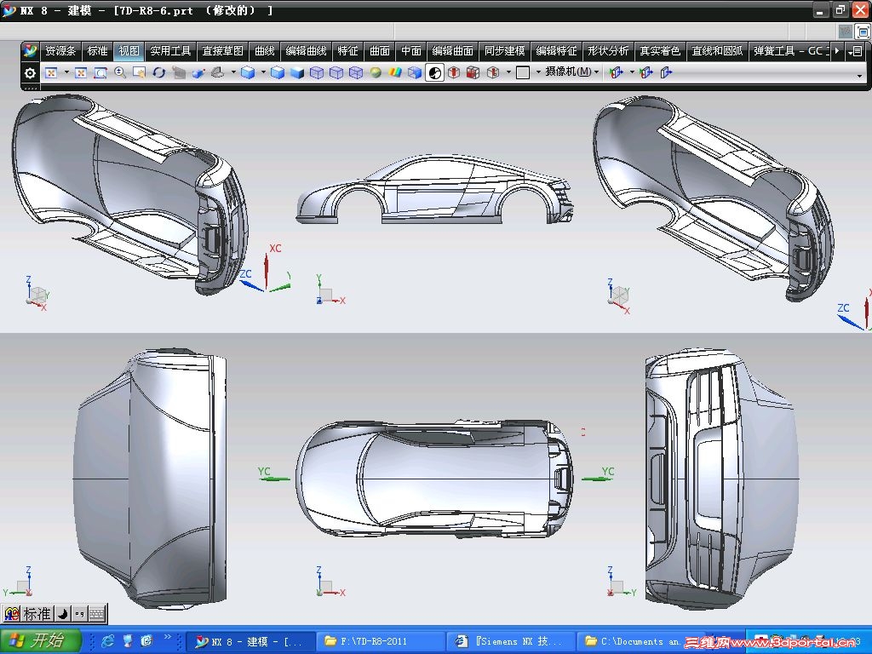Click the background color swatch square

[x=523, y=73]
